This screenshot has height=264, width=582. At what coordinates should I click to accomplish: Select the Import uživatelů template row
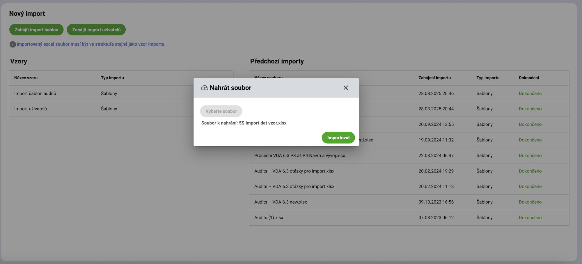coord(31,109)
